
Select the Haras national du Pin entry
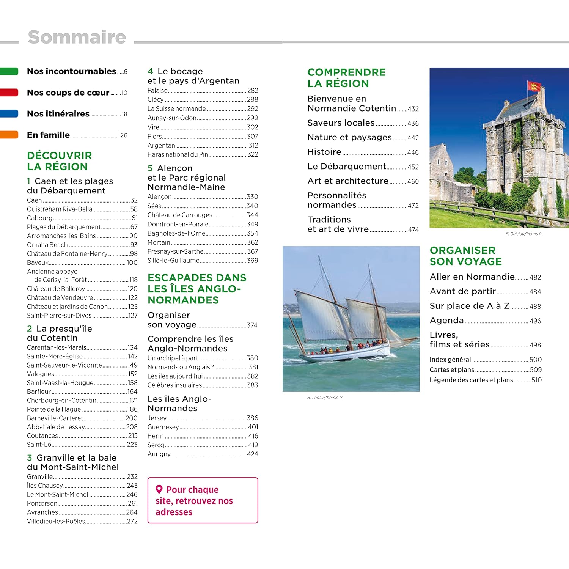pos(203,154)
